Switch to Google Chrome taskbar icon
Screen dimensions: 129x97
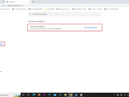click(x=71, y=95)
